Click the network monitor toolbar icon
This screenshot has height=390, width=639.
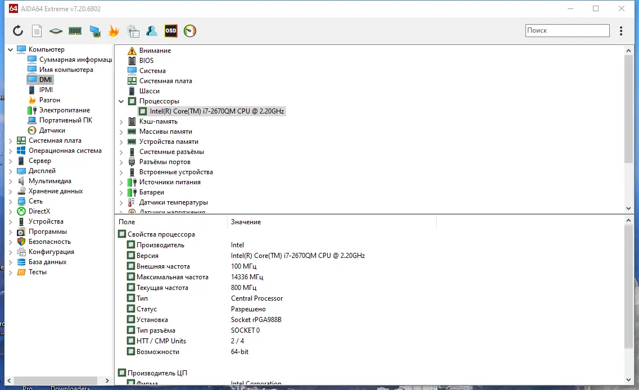coord(95,31)
